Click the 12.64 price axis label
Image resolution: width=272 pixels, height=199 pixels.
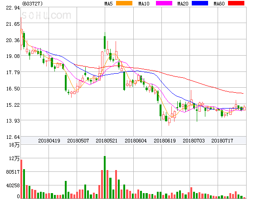pyautogui.click(x=13, y=137)
